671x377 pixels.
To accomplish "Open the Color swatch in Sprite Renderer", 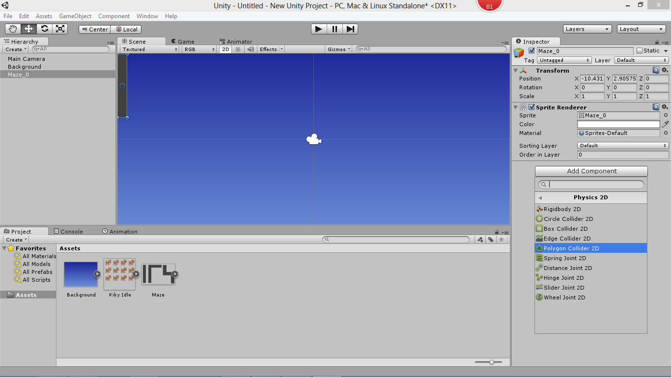I will coord(618,124).
